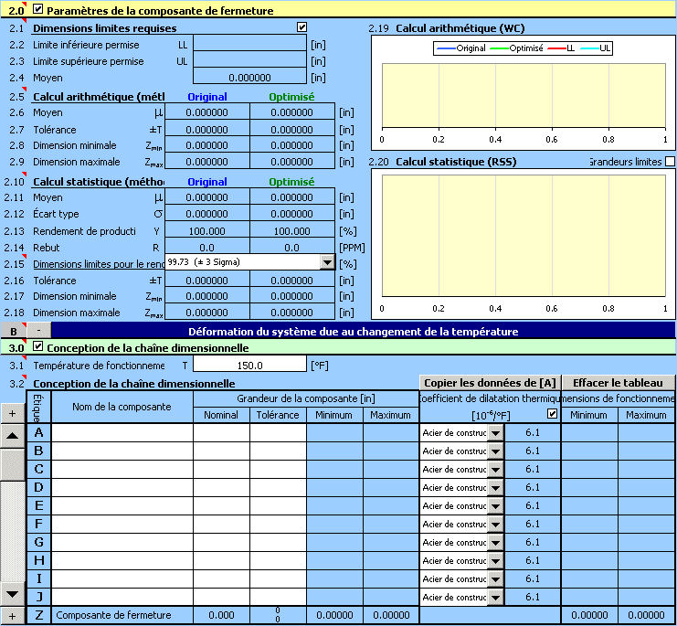This screenshot has height=626, width=677.
Task: Click Nominal cell in row A
Action: click(221, 432)
